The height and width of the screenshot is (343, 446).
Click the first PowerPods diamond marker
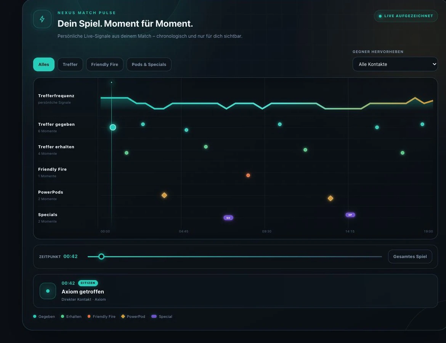tap(164, 195)
